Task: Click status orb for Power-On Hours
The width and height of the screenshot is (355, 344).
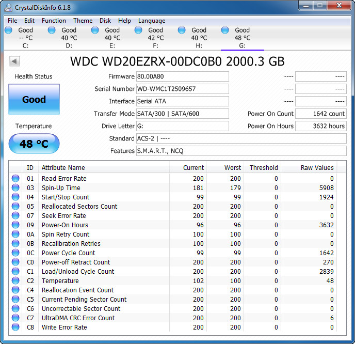Action: (x=15, y=225)
